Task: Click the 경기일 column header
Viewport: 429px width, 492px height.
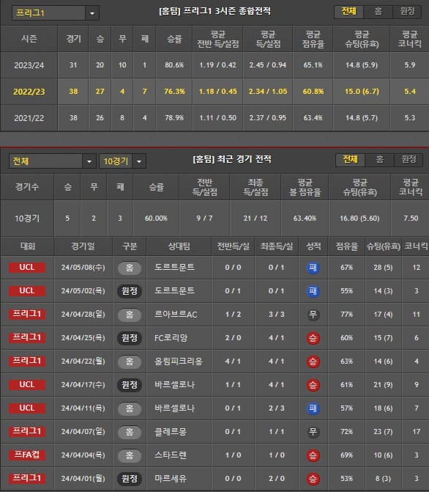Action: click(x=83, y=246)
